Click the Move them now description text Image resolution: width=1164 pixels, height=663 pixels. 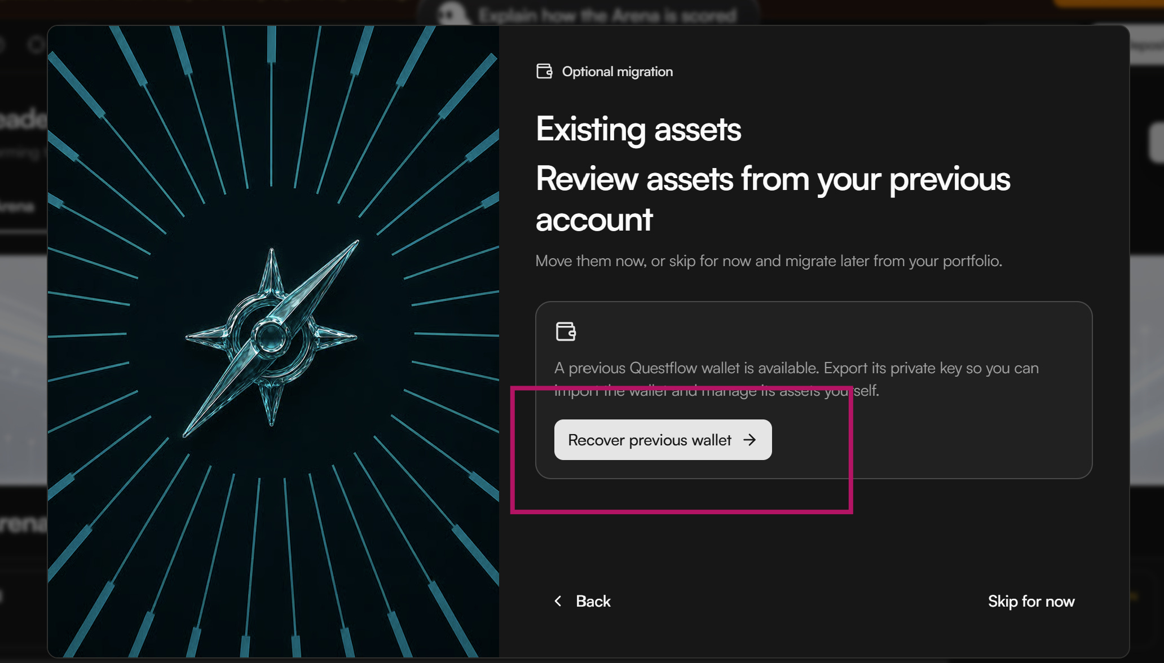click(x=769, y=261)
